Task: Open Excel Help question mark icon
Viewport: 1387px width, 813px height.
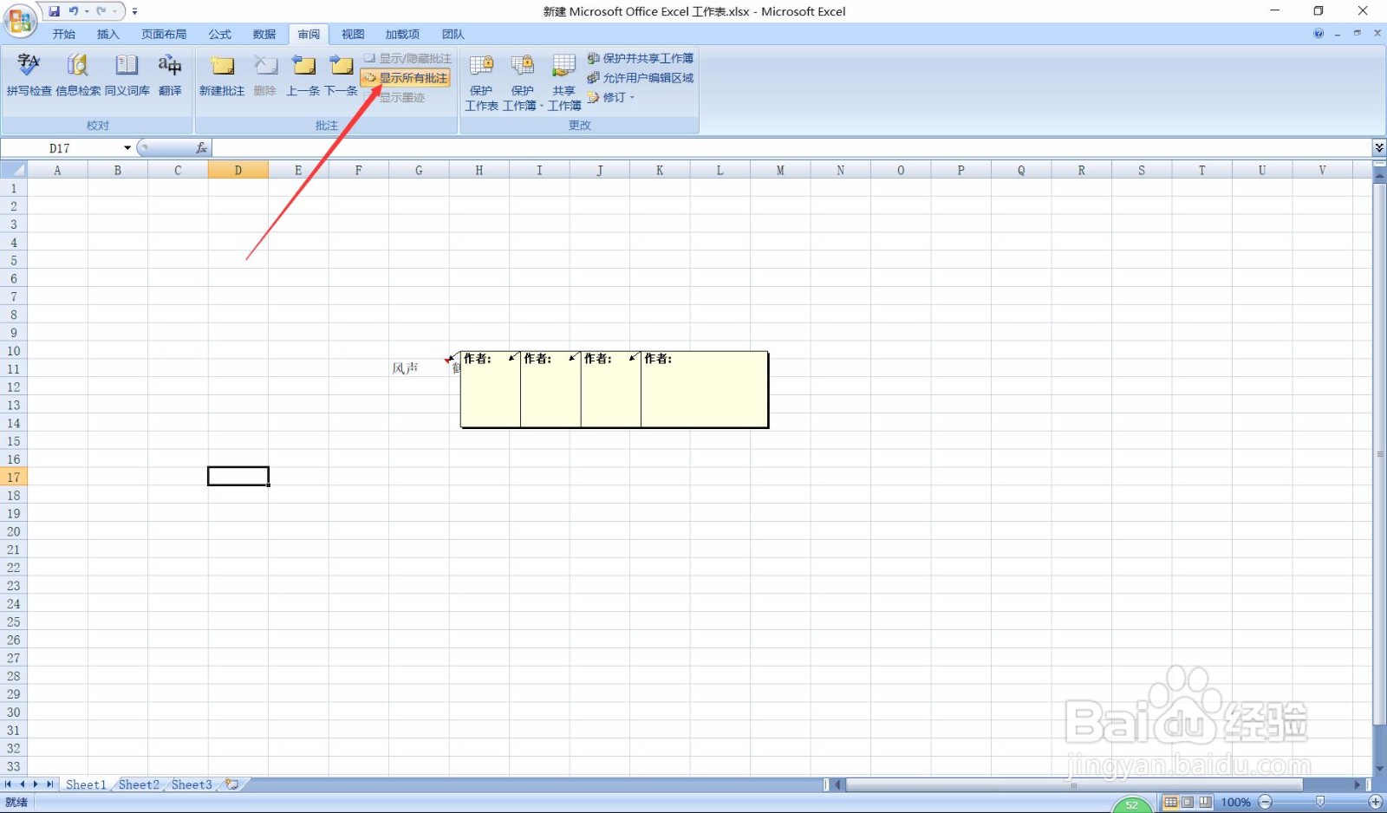Action: [1319, 34]
